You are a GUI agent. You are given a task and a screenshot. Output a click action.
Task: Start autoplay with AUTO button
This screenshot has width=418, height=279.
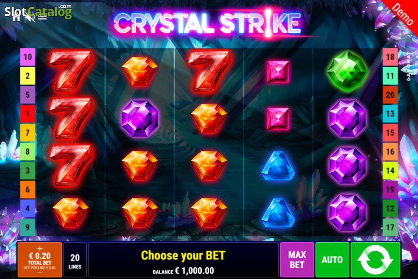click(332, 259)
